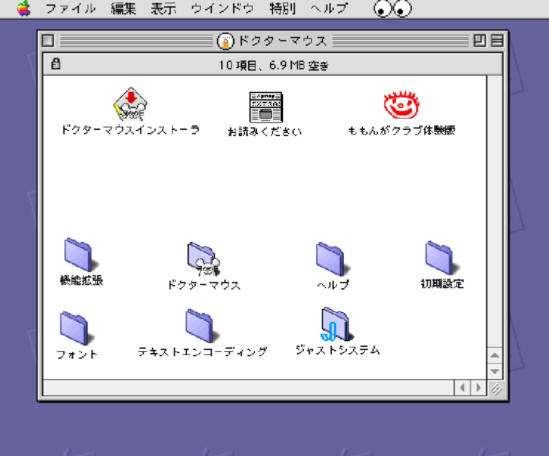Open the Apple menu
Screen dimensions: 549x456
pyautogui.click(x=23, y=8)
